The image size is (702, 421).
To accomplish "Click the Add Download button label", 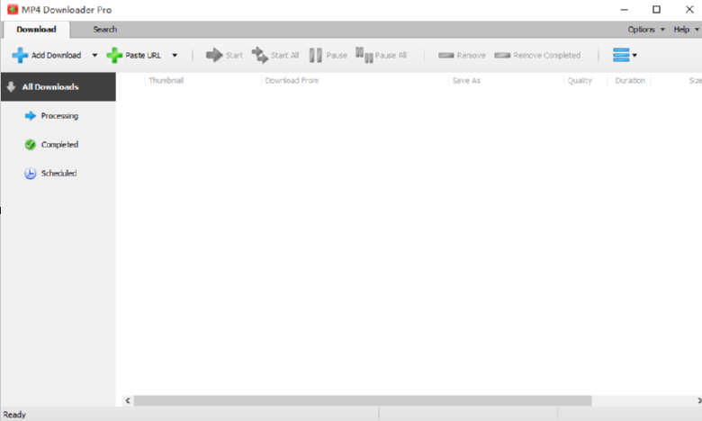I will [56, 55].
